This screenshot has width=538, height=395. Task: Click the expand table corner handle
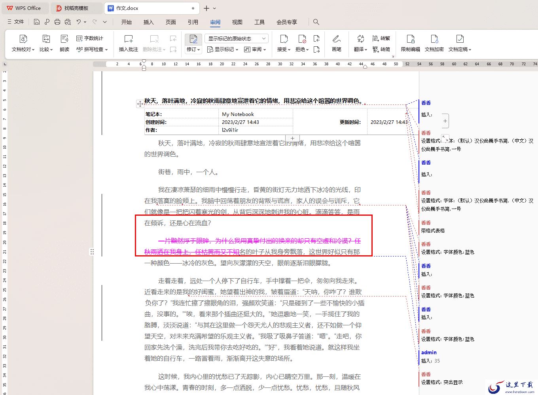pyautogui.click(x=445, y=138)
